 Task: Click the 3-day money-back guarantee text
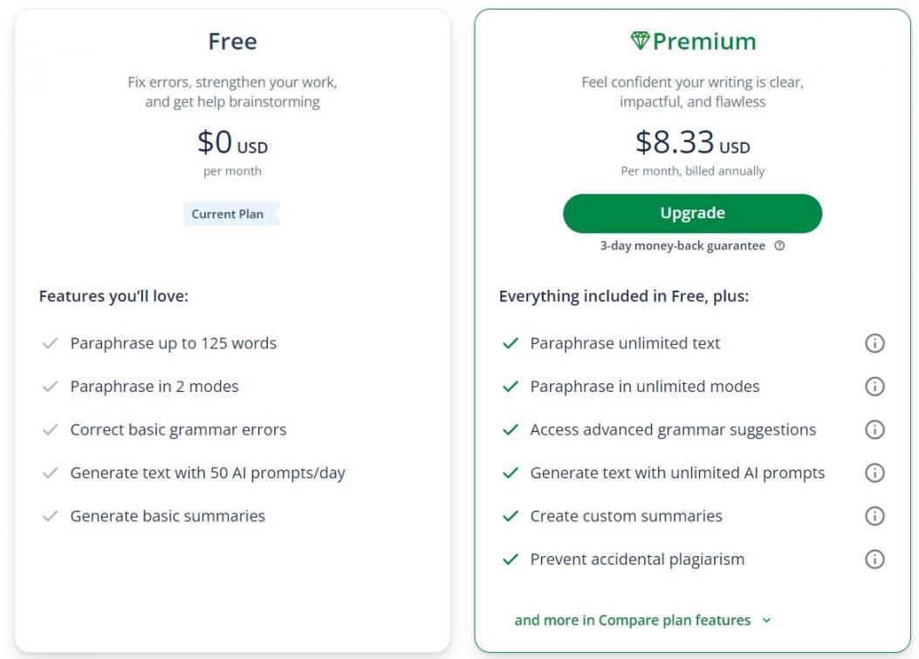[682, 246]
